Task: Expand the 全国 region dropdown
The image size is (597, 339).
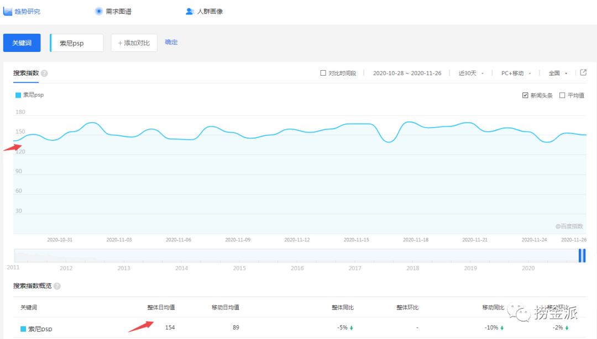Action: (557, 73)
